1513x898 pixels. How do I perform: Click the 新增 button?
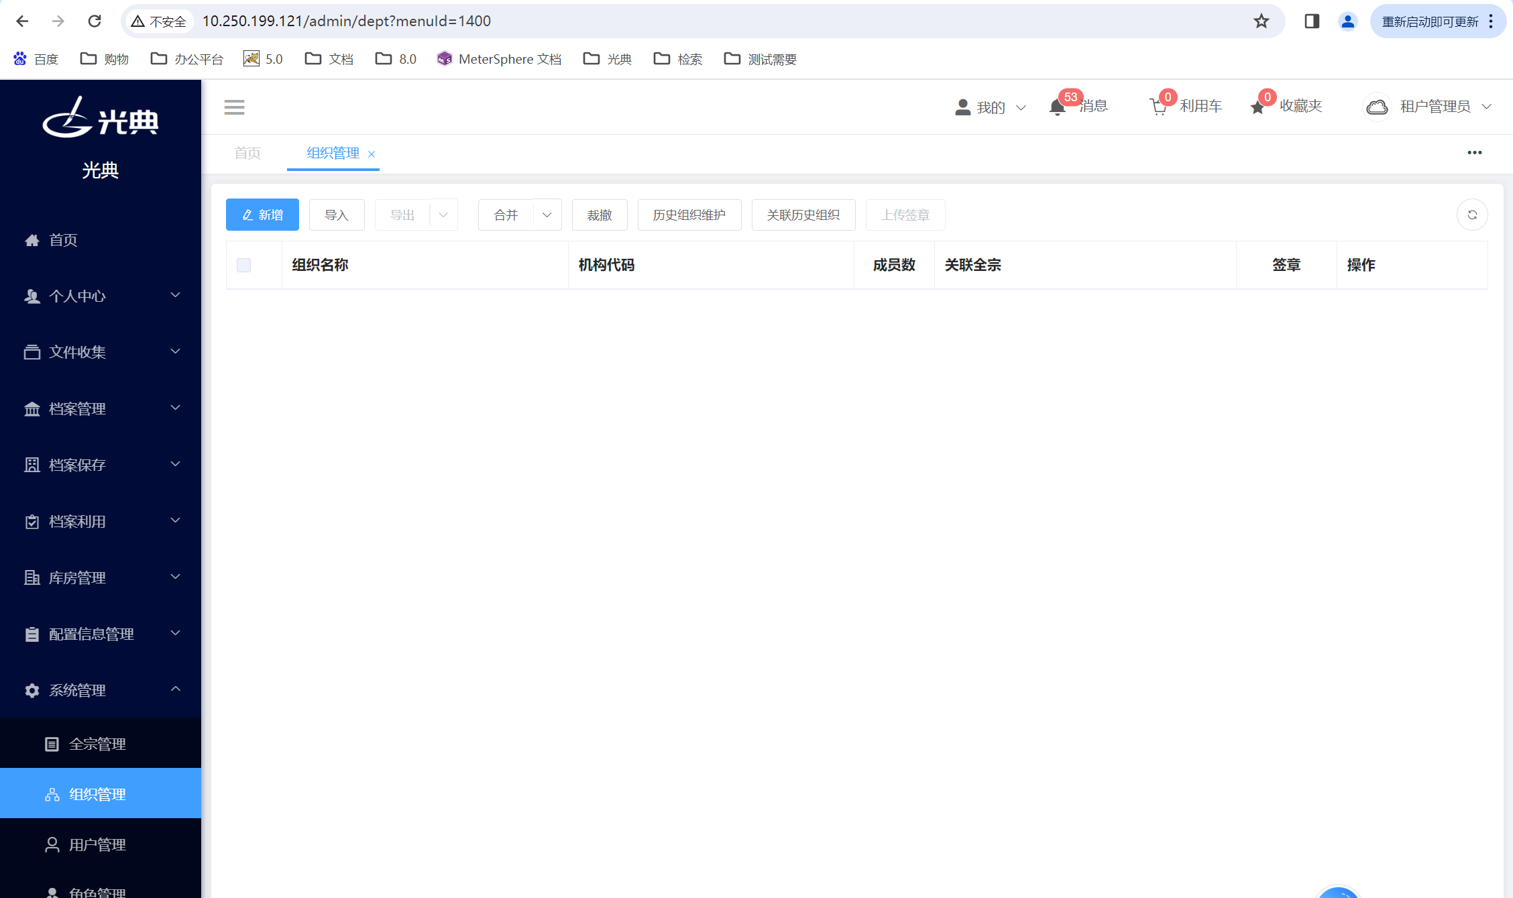pyautogui.click(x=262, y=215)
